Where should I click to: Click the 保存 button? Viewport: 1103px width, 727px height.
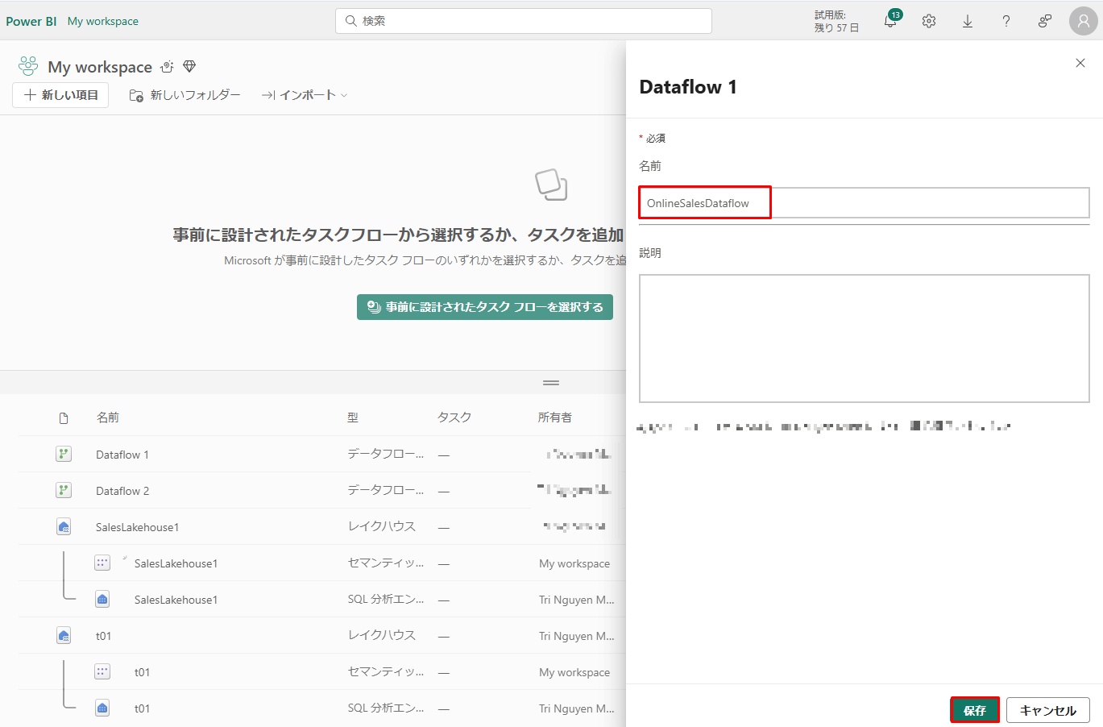975,710
